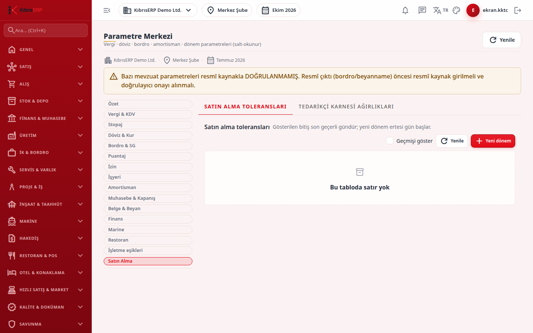This screenshot has width=533, height=333.
Task: Click the ALIŞ shopping cart icon
Action: (12, 84)
